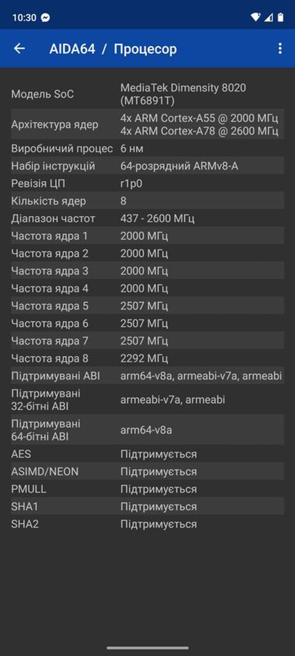This screenshot has width=295, height=656.
Task: Tap the Ревізія ЦП r1p0 row
Action: coord(147,183)
